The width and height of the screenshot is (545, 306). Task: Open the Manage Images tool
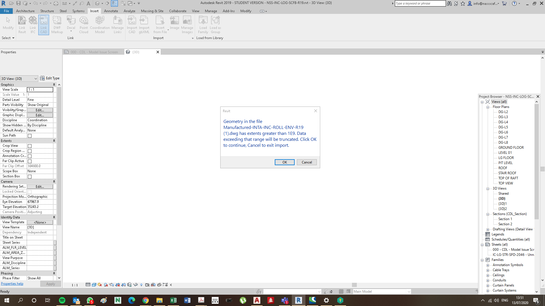tap(187, 24)
